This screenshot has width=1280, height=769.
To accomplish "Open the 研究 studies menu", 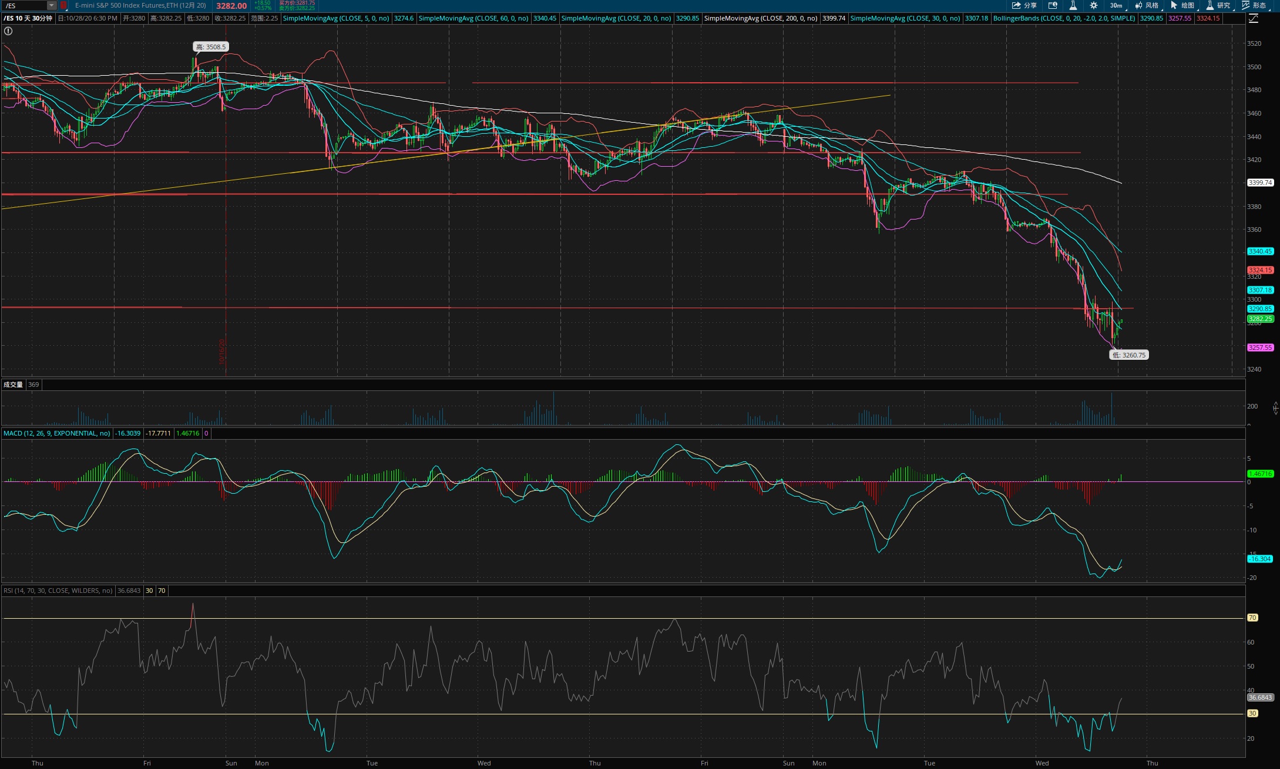I will click(x=1218, y=5).
